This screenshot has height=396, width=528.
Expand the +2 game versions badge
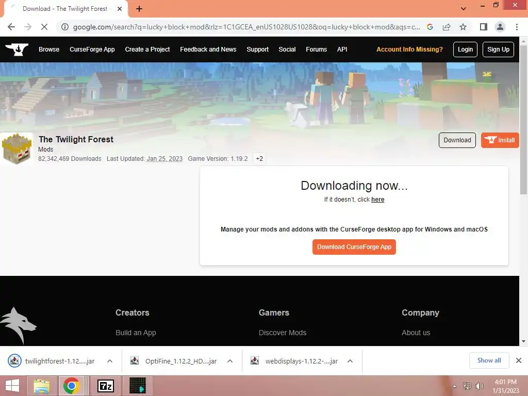tap(259, 159)
